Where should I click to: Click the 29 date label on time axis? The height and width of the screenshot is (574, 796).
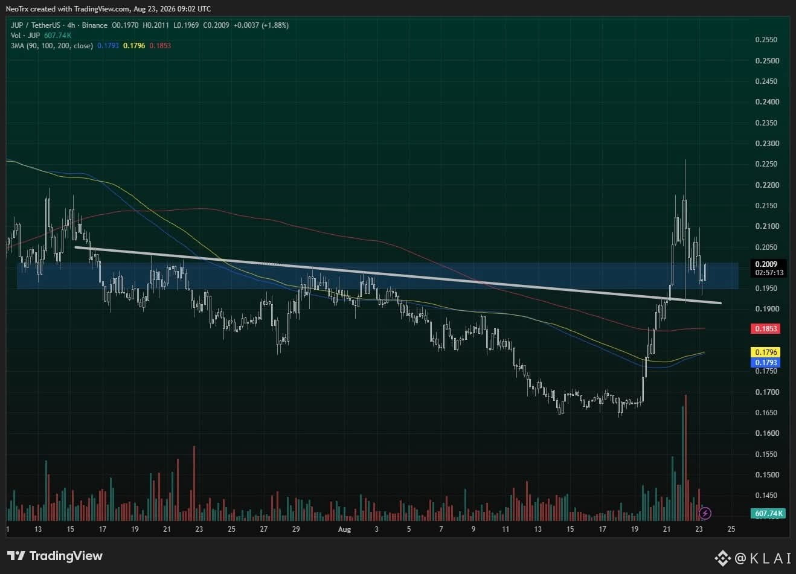click(x=296, y=529)
